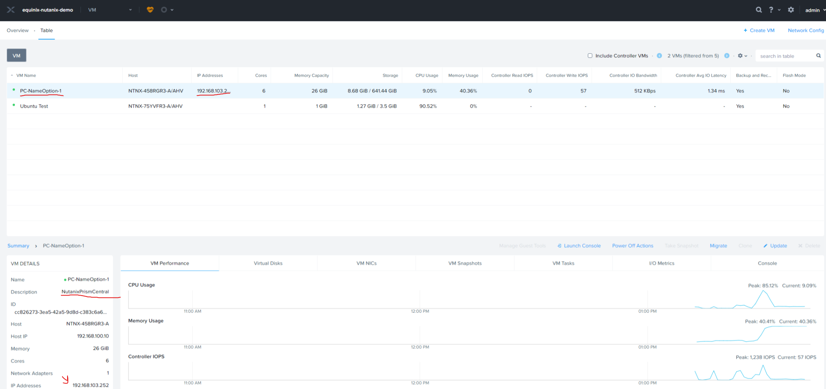This screenshot has width=826, height=389.
Task: Click NutanixPrismCentral description value
Action: [85, 292]
